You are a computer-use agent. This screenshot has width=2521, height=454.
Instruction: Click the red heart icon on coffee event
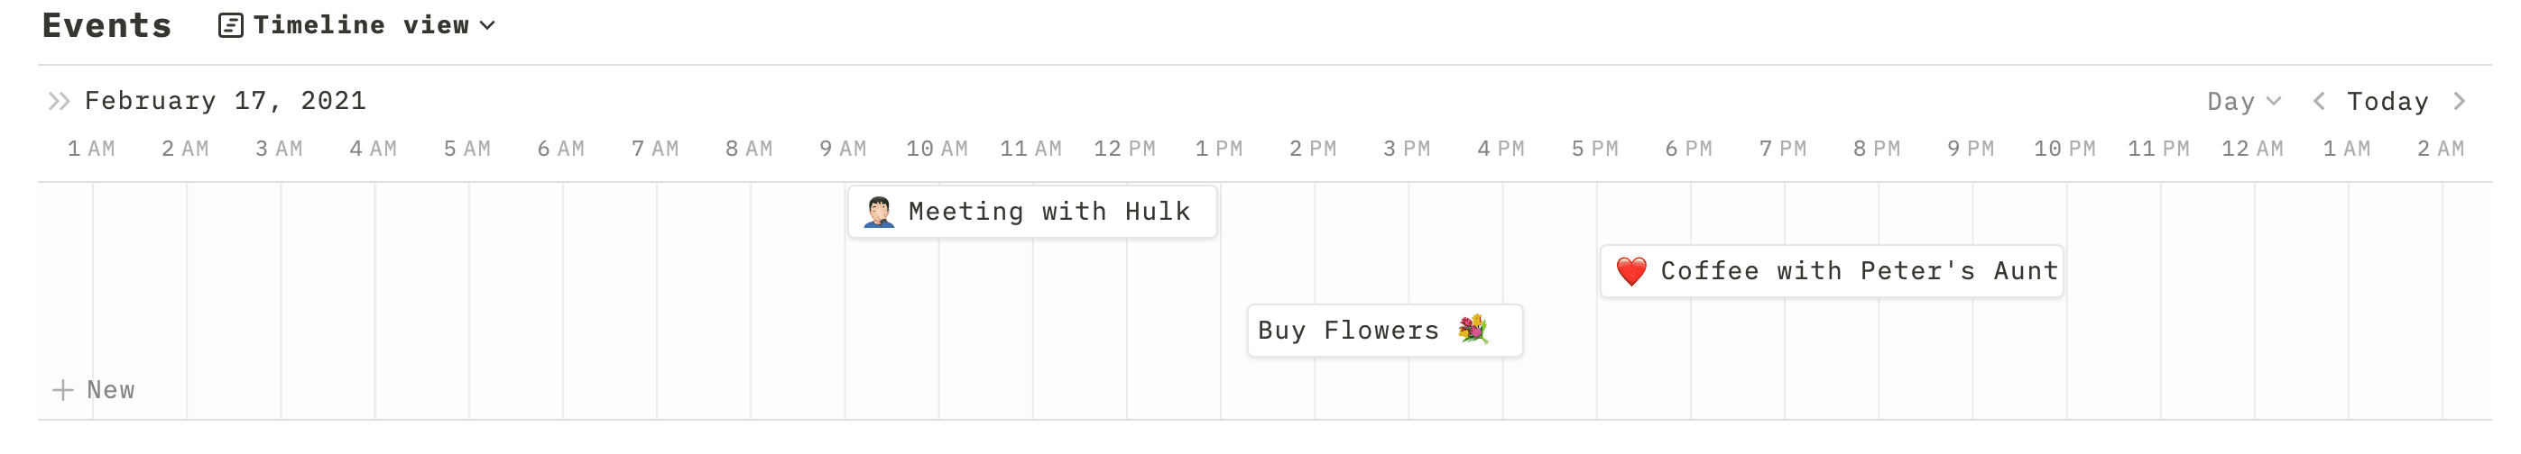coord(1630,271)
